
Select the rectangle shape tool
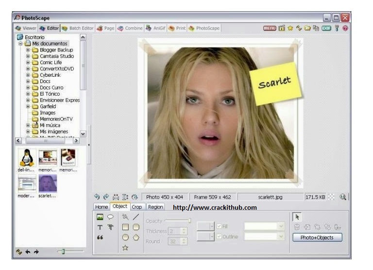[x=125, y=227]
